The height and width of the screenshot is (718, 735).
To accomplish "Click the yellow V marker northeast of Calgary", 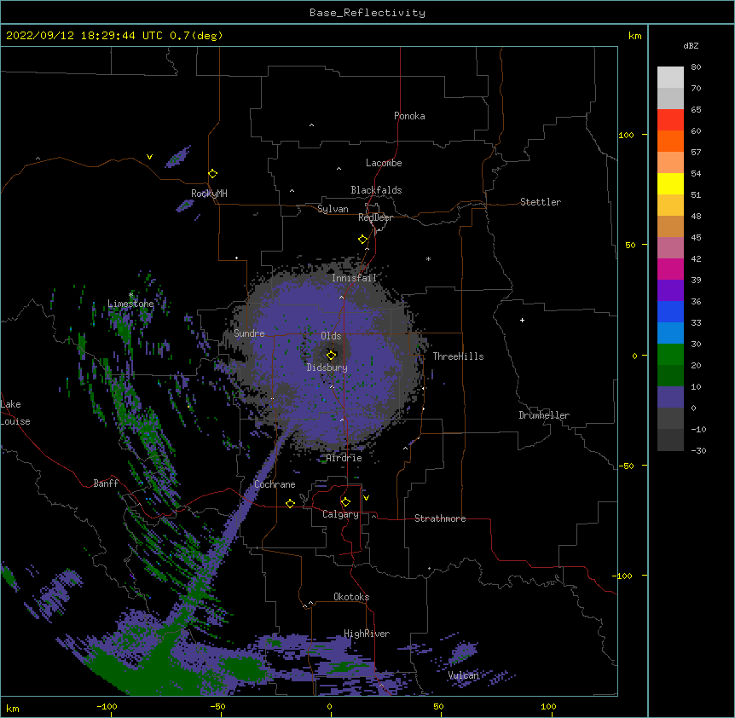I will coord(366,498).
